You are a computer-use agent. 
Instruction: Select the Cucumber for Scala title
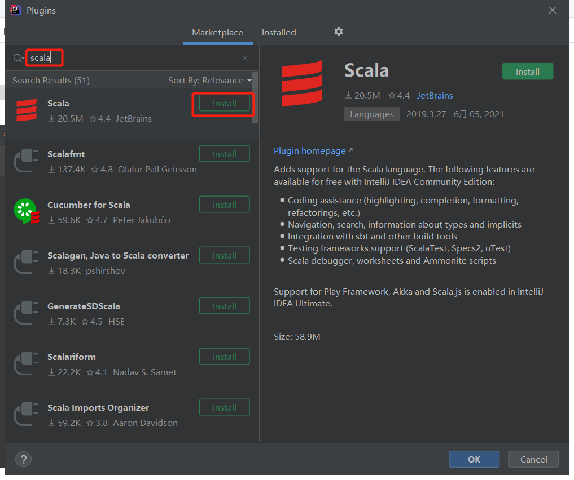tap(89, 205)
